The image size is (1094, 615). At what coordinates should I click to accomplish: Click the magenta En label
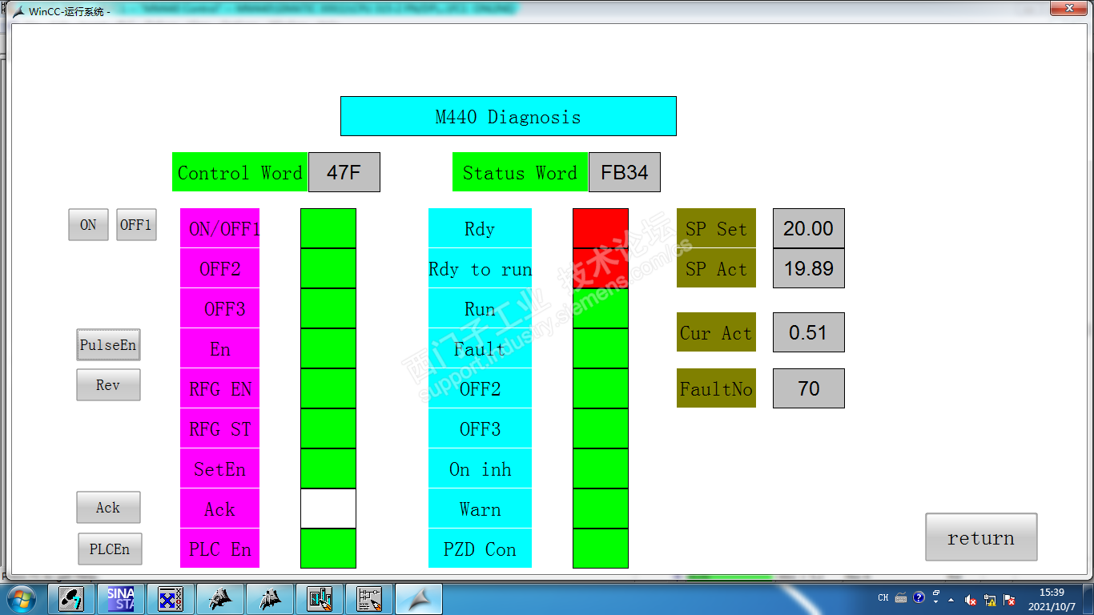tap(220, 348)
